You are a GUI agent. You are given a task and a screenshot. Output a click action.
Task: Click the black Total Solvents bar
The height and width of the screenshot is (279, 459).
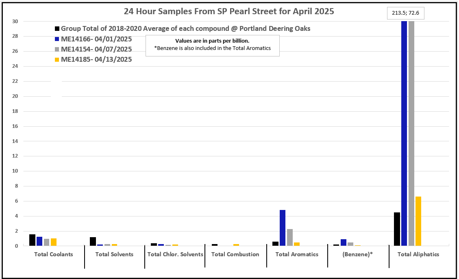[93, 242]
